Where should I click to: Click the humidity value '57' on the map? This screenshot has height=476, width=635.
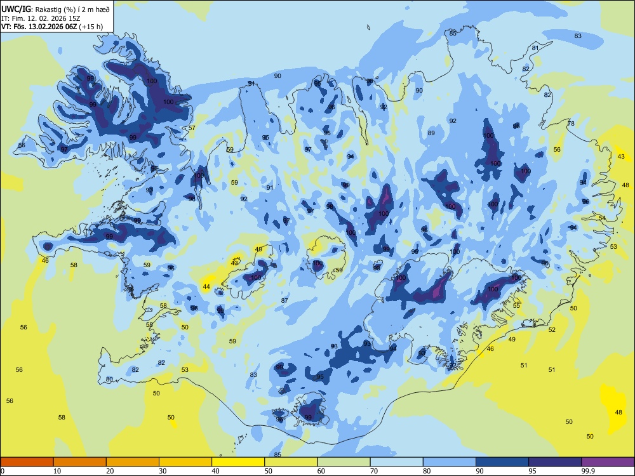(x=192, y=128)
